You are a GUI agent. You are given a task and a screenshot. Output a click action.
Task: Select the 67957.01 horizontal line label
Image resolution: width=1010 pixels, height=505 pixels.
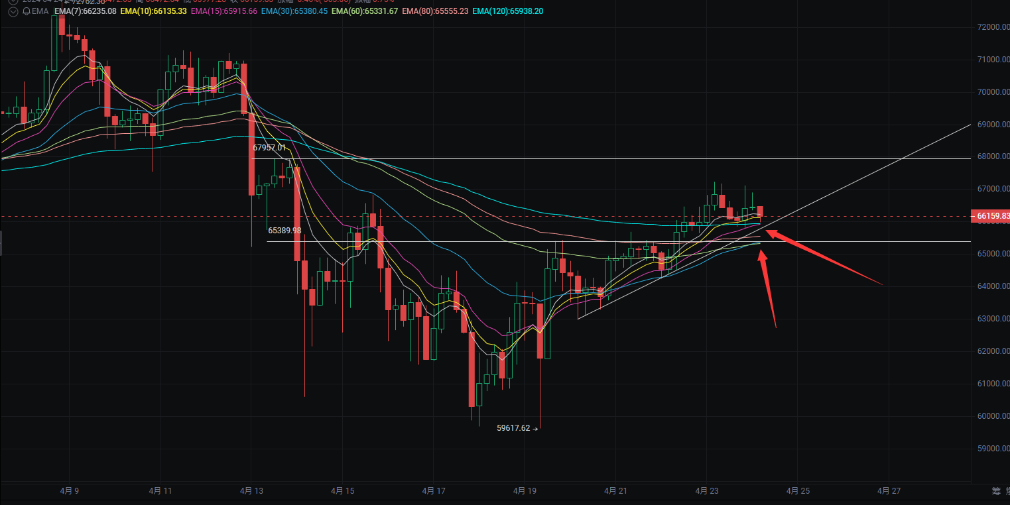[x=269, y=148]
